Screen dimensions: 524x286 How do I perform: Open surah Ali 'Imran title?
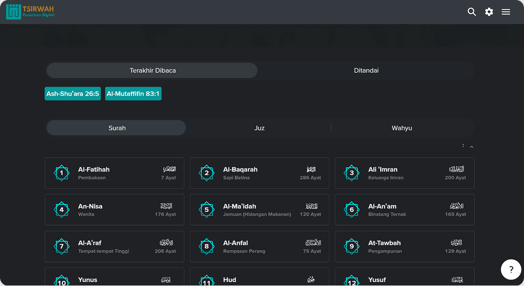click(383, 169)
